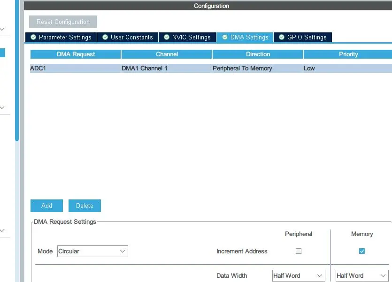Click the check icon on GPIO Settings tab
The image size is (392, 282).
tap(282, 38)
